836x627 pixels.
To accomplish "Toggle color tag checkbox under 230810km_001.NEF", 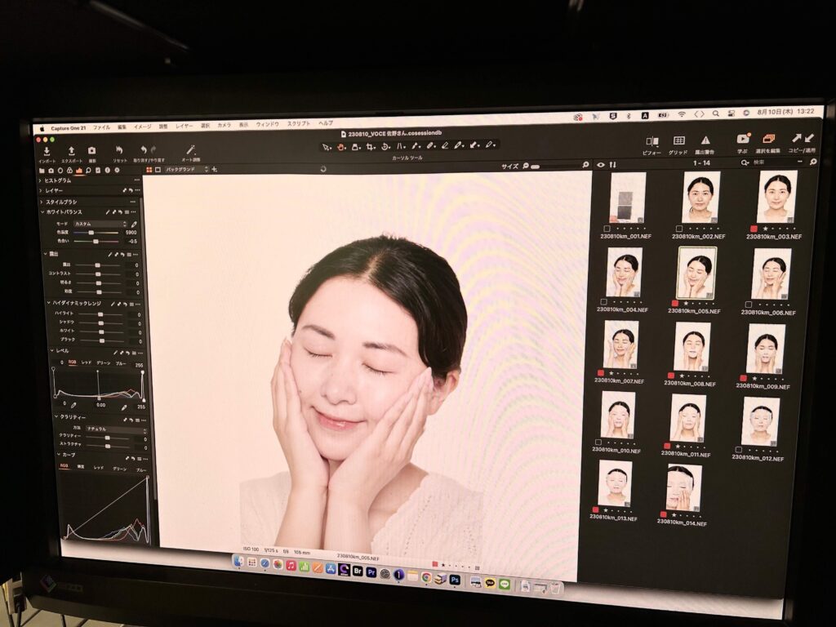I will [607, 229].
